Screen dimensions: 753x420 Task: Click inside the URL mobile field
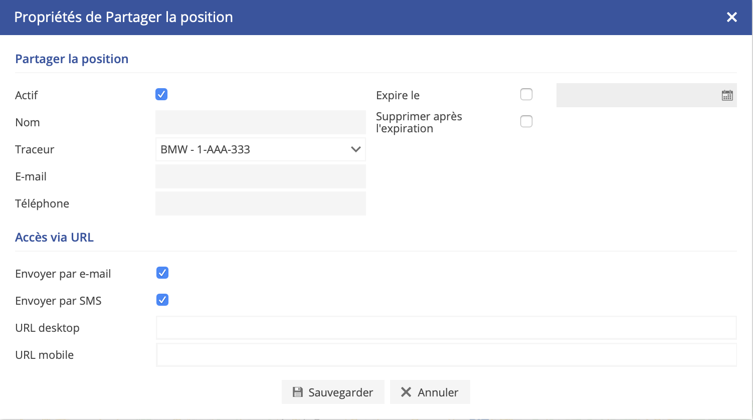(x=446, y=355)
